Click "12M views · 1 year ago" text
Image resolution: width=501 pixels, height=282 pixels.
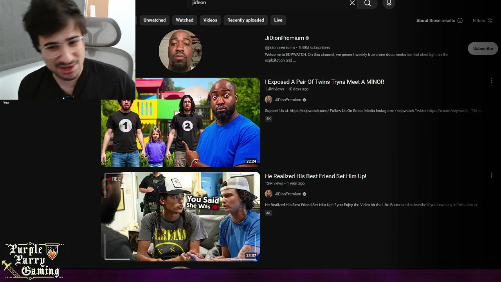285,183
